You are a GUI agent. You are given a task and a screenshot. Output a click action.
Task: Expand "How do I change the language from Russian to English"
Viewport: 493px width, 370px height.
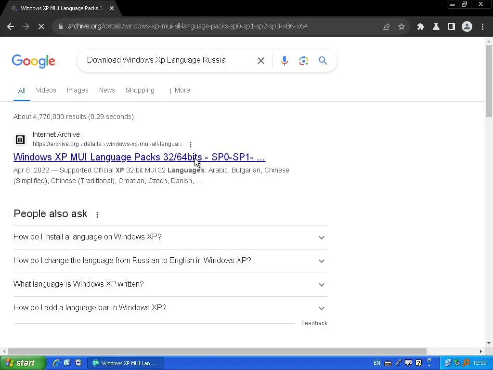pyautogui.click(x=170, y=261)
